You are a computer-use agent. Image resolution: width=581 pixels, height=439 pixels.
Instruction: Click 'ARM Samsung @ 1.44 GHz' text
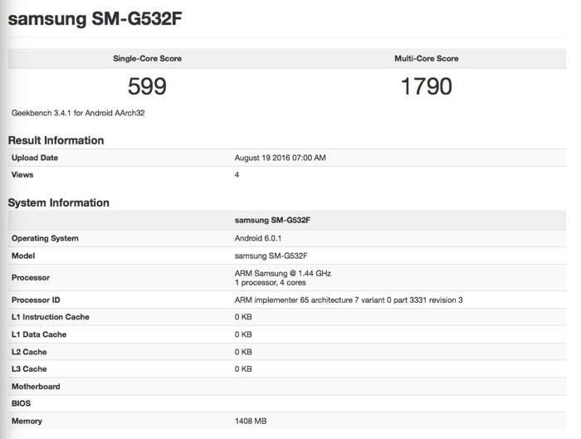pyautogui.click(x=283, y=273)
